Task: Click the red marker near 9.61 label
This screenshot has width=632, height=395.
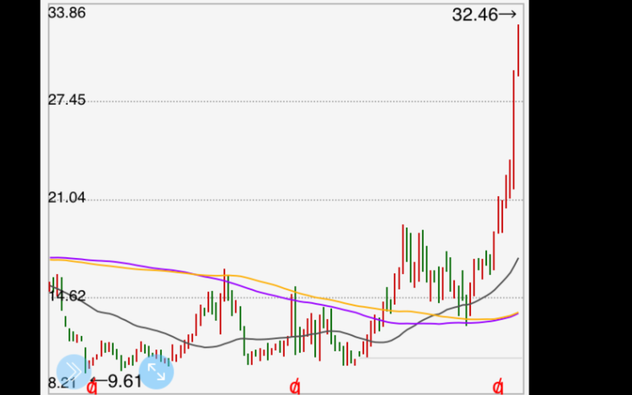Action: (x=92, y=387)
